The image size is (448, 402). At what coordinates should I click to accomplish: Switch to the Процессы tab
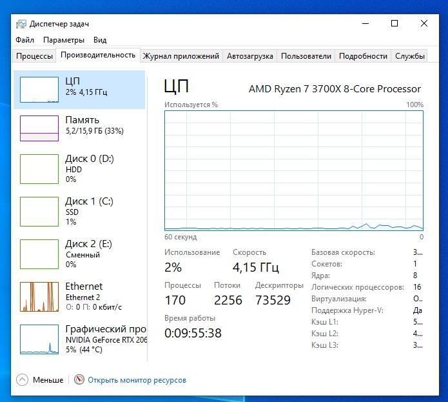click(34, 55)
